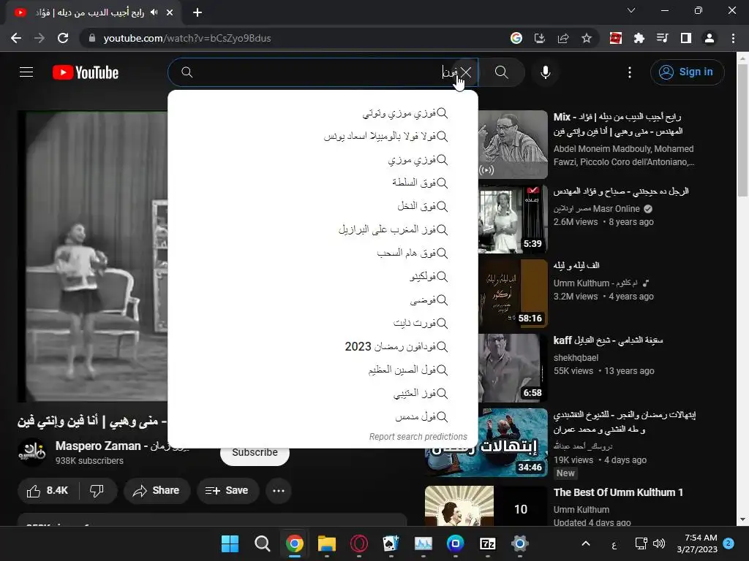Open Chrome profile menu
This screenshot has width=749, height=561.
pyautogui.click(x=710, y=38)
